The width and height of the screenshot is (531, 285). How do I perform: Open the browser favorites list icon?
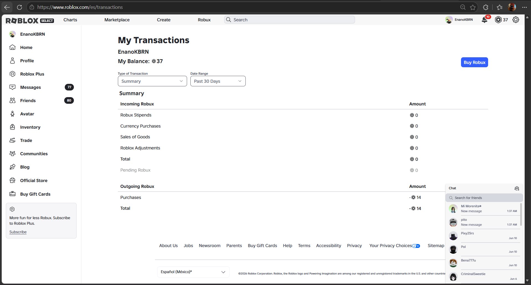499,7
